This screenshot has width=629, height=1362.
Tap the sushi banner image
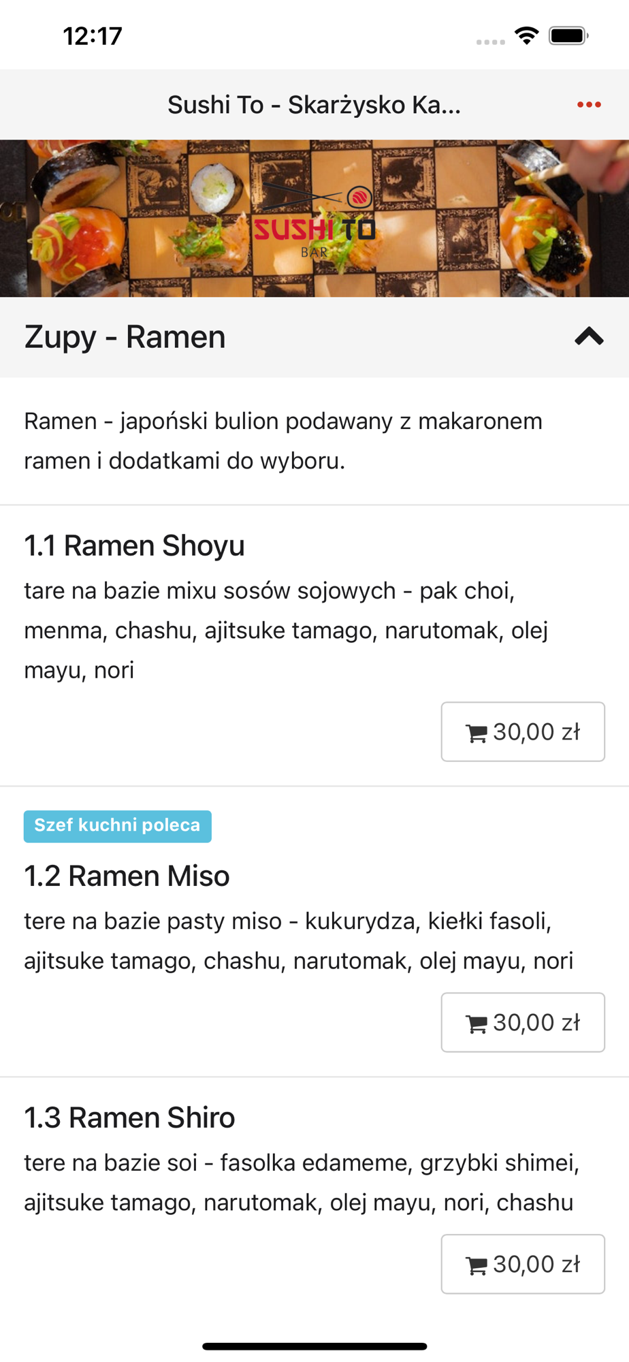tap(314, 218)
